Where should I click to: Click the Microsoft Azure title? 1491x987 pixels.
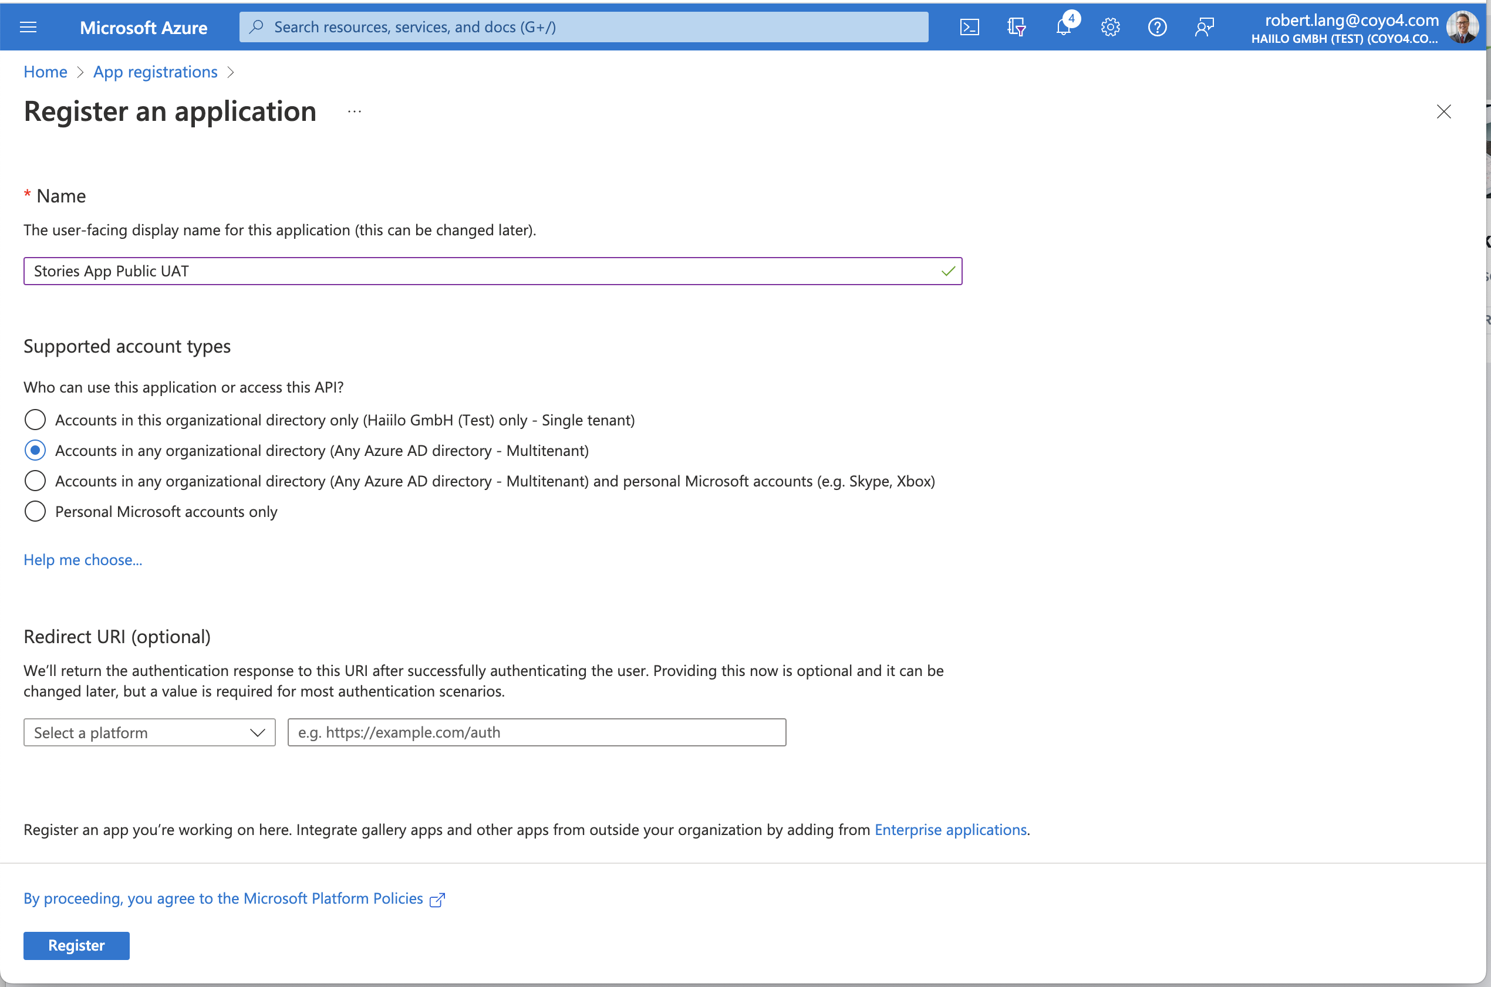144,28
